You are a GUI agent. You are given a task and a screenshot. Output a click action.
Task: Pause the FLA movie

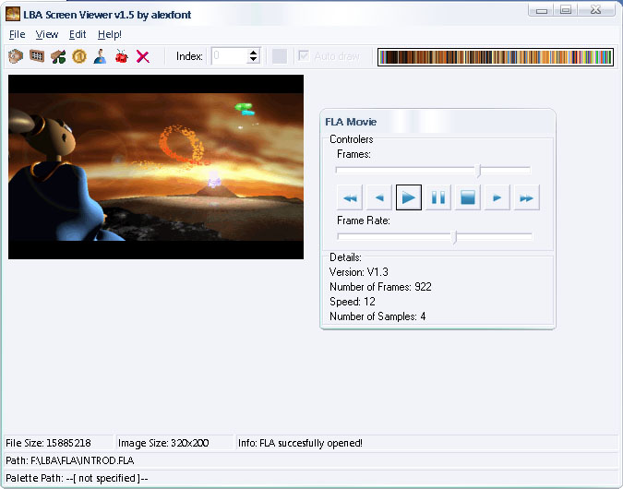tap(438, 197)
